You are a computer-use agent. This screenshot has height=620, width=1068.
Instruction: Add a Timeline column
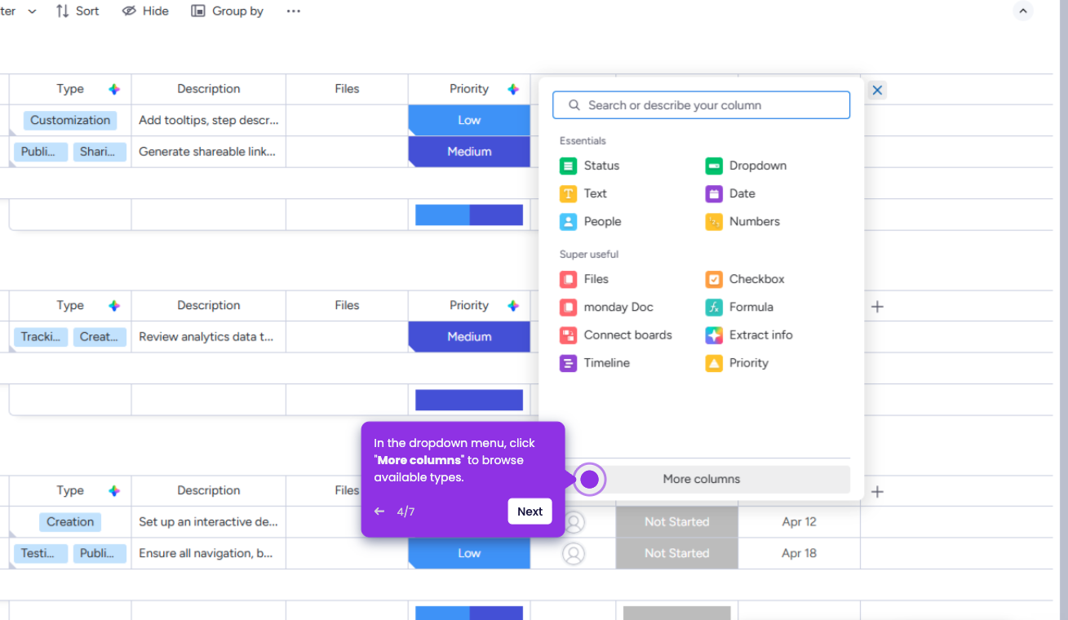coord(595,362)
